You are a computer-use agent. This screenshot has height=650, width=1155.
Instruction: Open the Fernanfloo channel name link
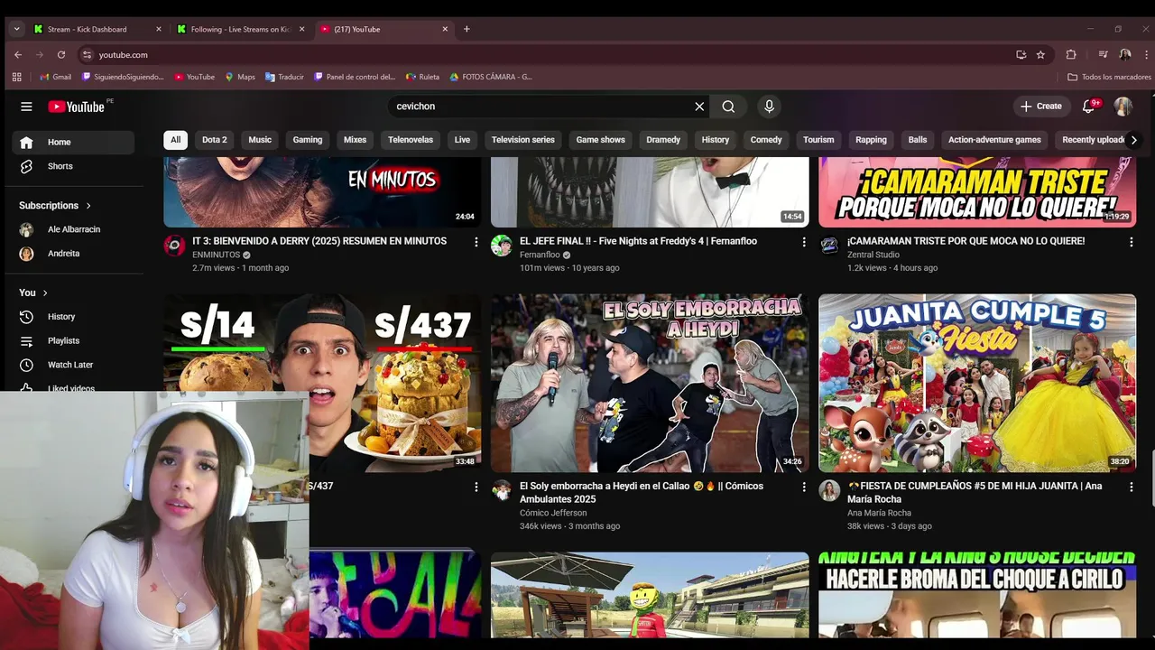pos(540,255)
